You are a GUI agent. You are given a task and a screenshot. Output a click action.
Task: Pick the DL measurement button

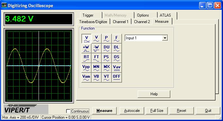[x=117, y=48]
